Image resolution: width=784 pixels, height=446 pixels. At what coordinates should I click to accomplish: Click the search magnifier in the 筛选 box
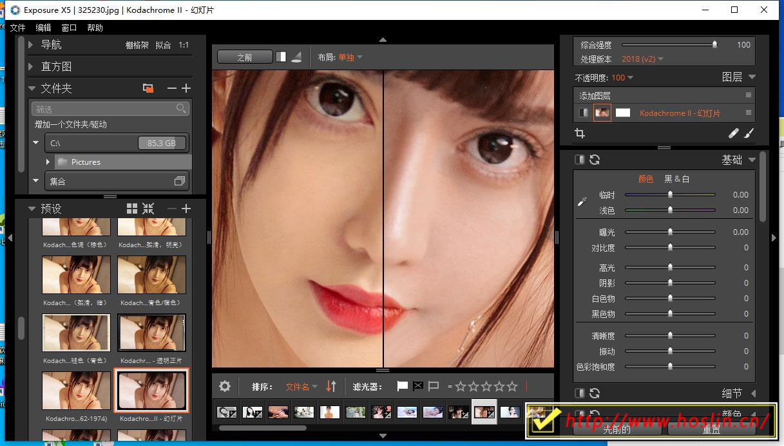pyautogui.click(x=181, y=109)
